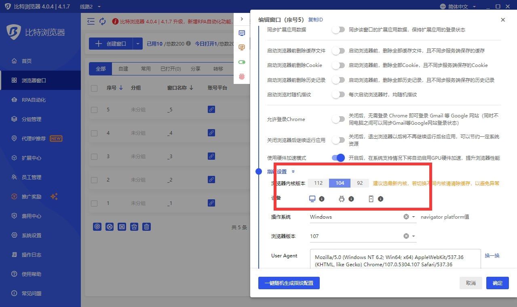Click the info icon next to phone device
This screenshot has height=307, width=517.
coord(380,199)
